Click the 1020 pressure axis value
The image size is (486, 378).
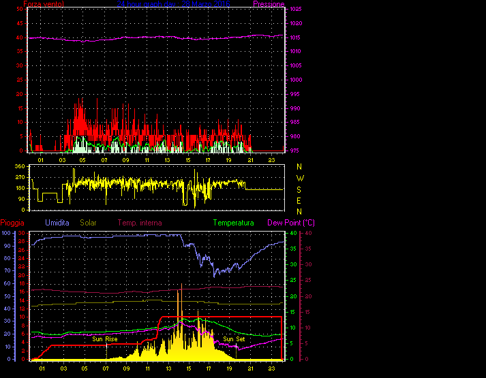coord(296,23)
